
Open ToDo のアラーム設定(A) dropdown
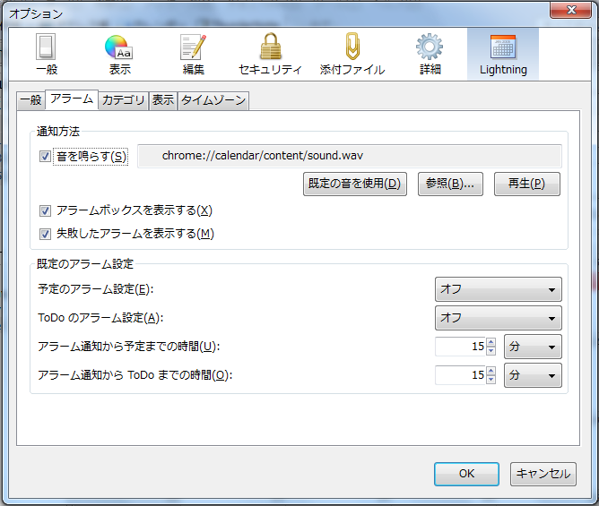pyautogui.click(x=499, y=318)
